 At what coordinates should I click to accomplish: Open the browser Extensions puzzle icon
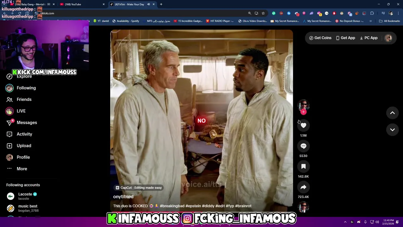coord(372,13)
